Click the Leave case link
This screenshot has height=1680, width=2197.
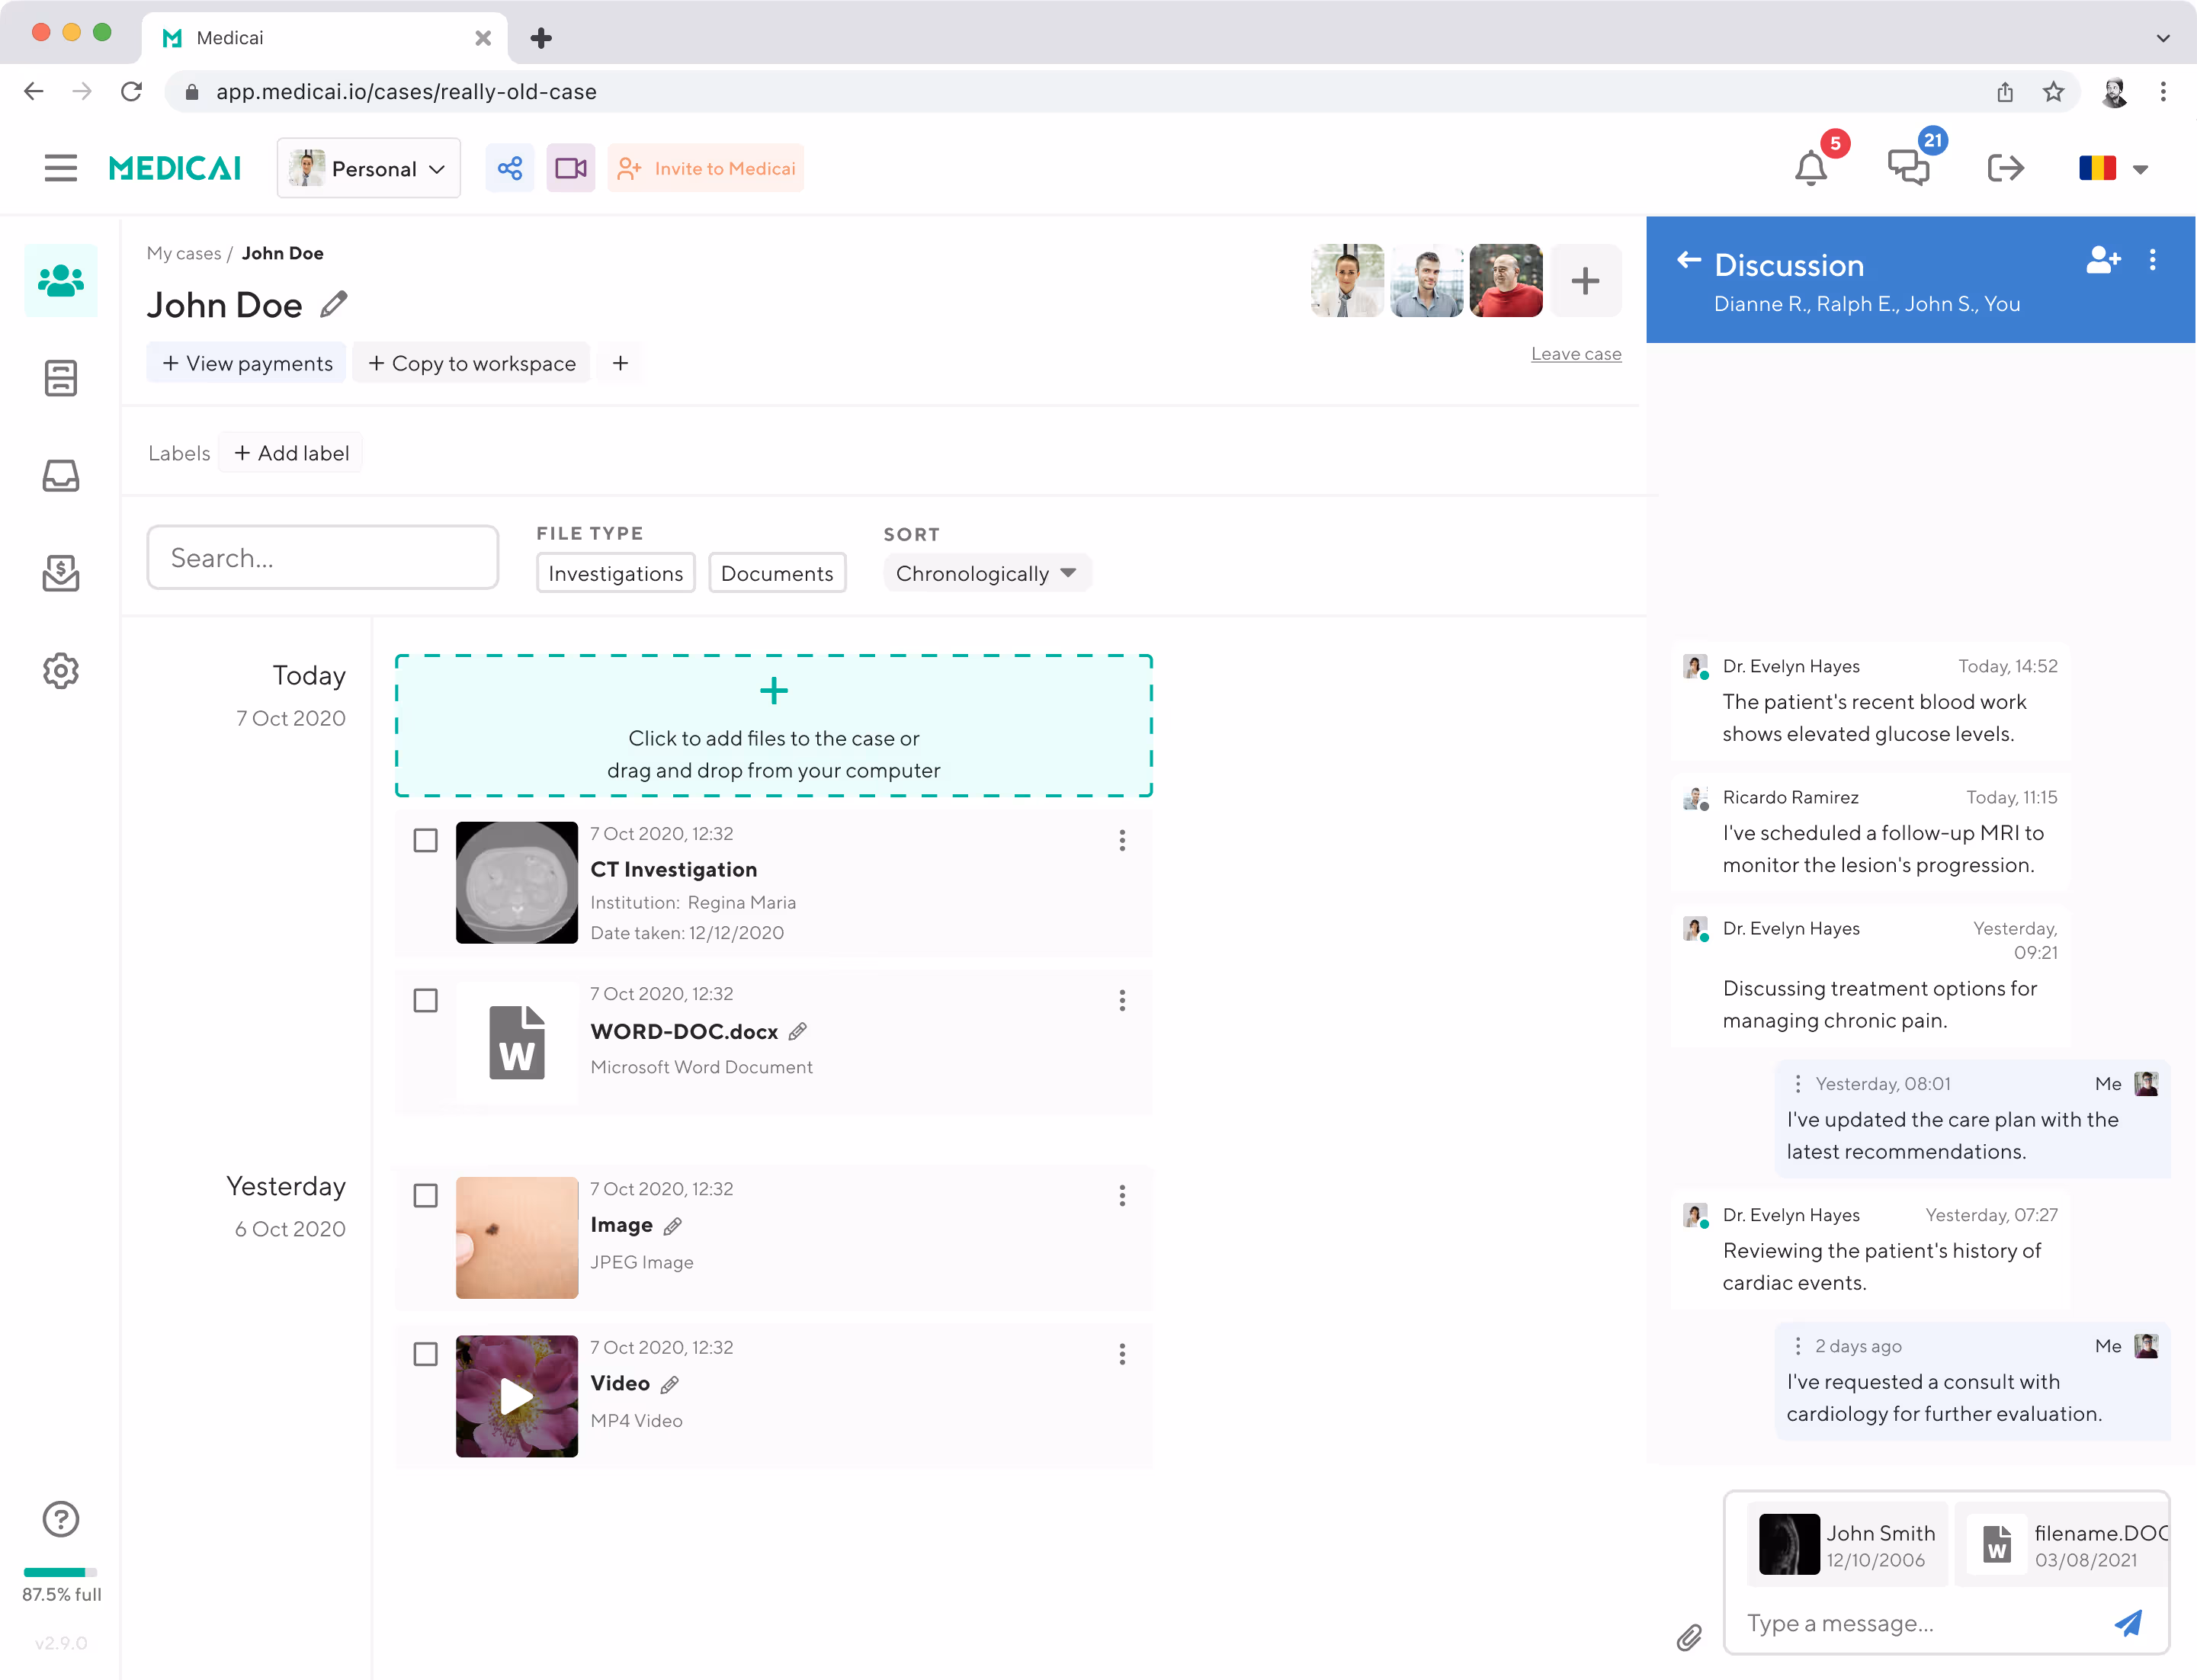1575,354
